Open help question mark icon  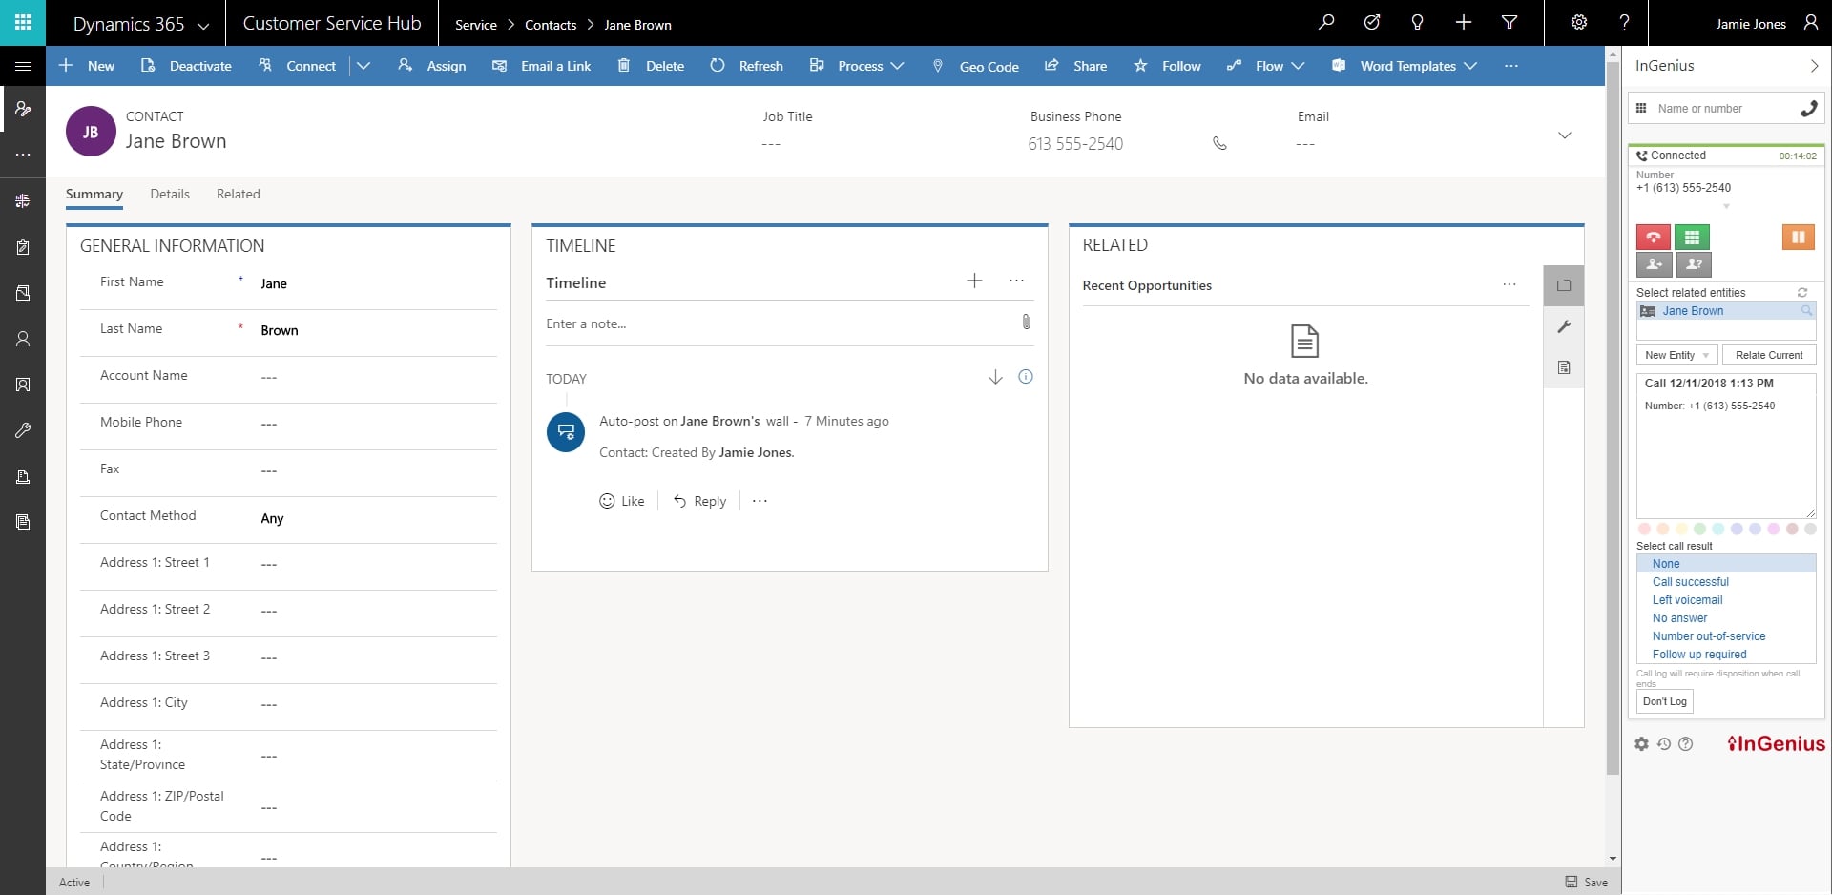click(1625, 22)
